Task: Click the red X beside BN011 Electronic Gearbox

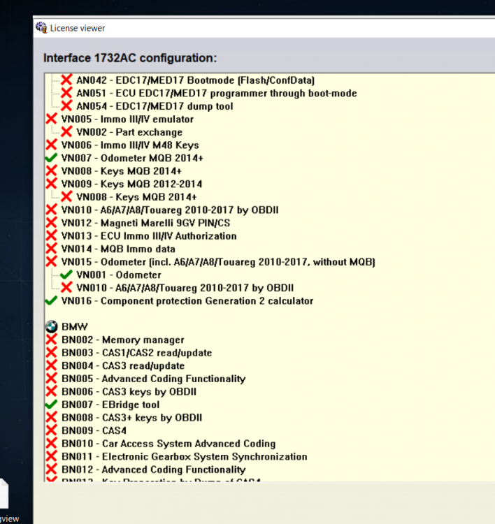Action: click(51, 456)
